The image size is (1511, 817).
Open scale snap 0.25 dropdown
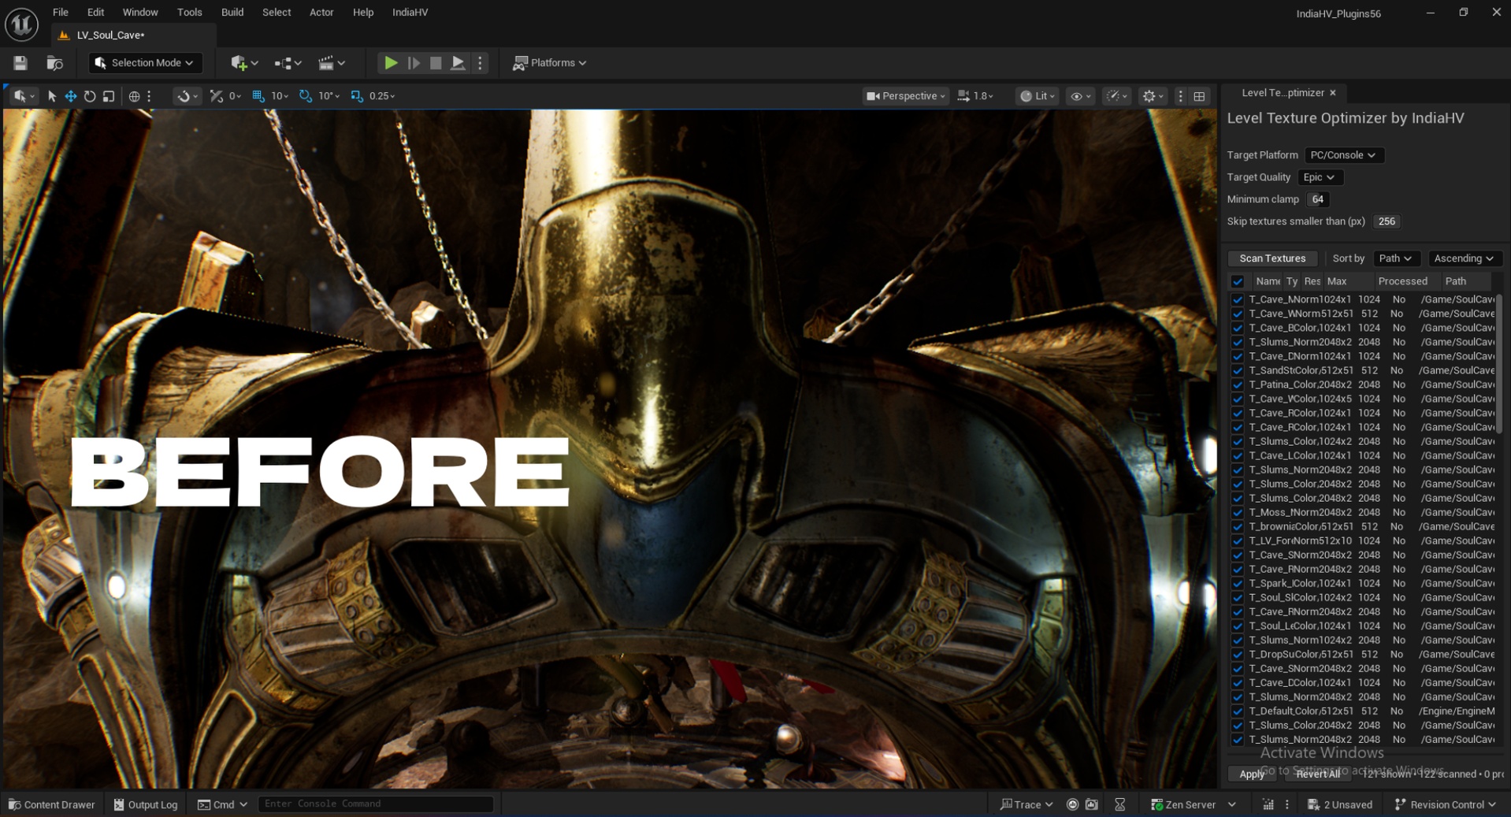click(382, 96)
